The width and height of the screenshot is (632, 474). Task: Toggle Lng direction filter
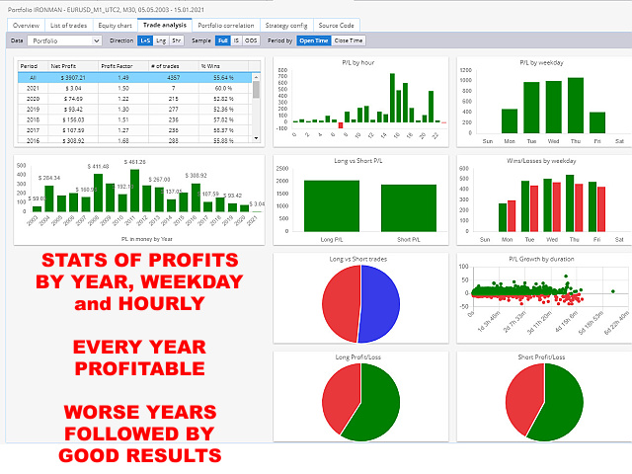click(161, 40)
